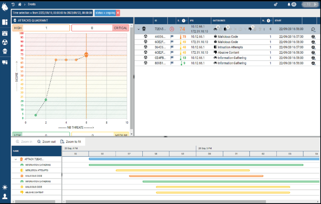Sort by the score column header
Viewport: 321px width, 204px height.
click(178, 21)
